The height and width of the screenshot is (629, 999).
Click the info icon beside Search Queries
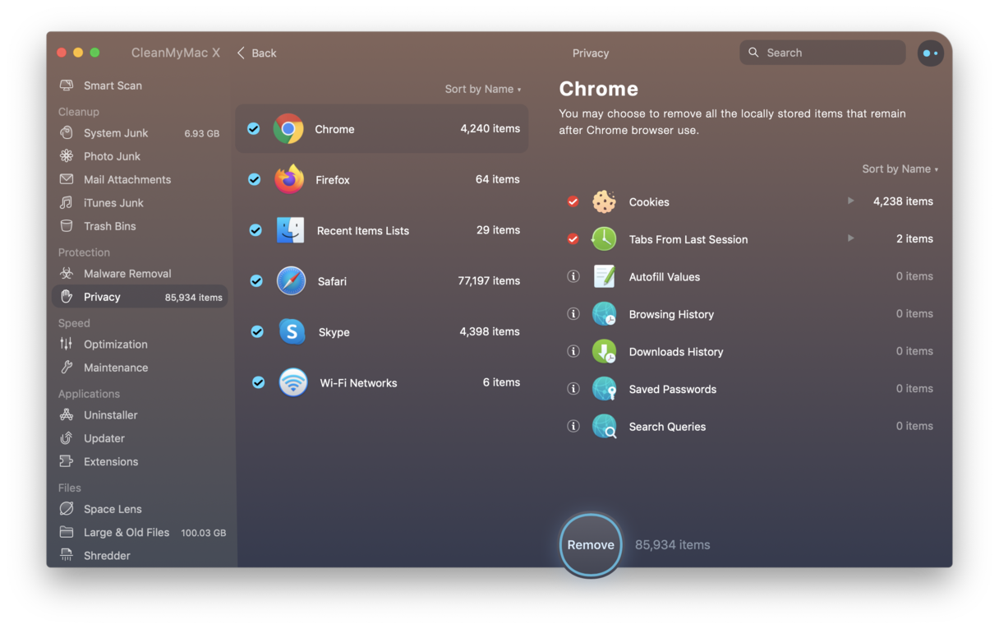[x=573, y=426]
